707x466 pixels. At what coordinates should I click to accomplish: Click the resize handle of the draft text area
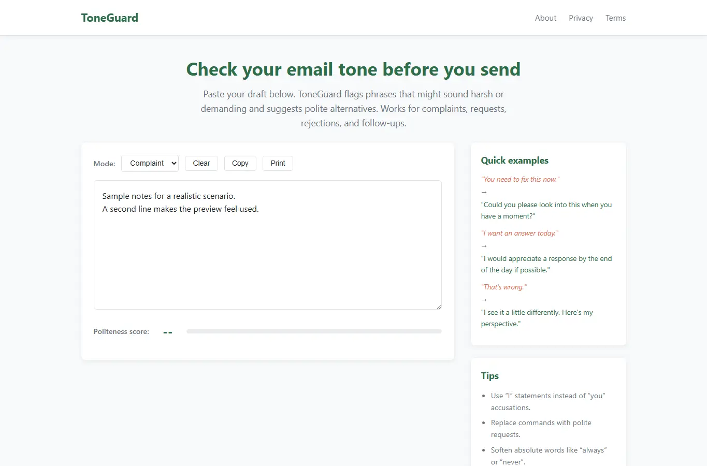pos(439,307)
